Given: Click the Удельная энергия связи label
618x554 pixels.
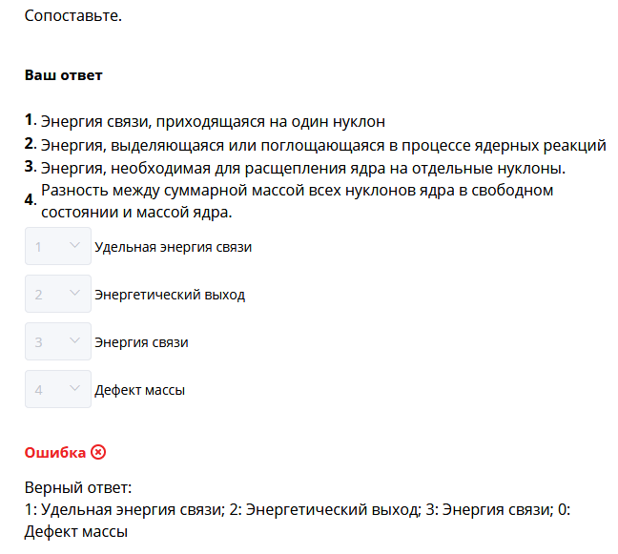Looking at the screenshot, I should [173, 247].
